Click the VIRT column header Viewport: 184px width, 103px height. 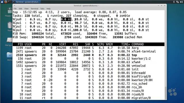coord(63,44)
